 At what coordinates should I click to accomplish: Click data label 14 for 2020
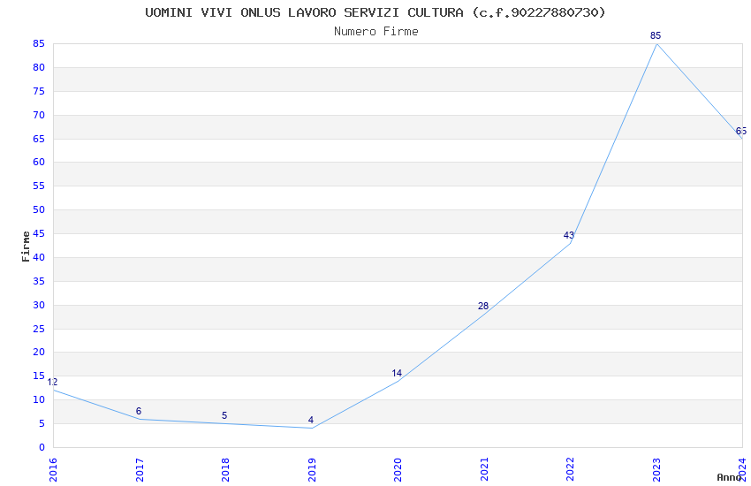click(397, 373)
